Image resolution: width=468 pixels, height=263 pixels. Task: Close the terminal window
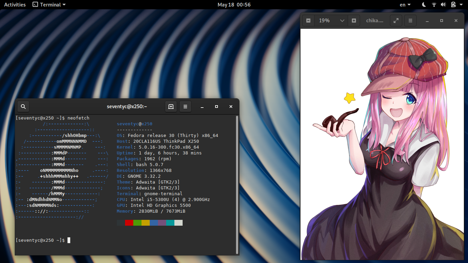coord(231,107)
